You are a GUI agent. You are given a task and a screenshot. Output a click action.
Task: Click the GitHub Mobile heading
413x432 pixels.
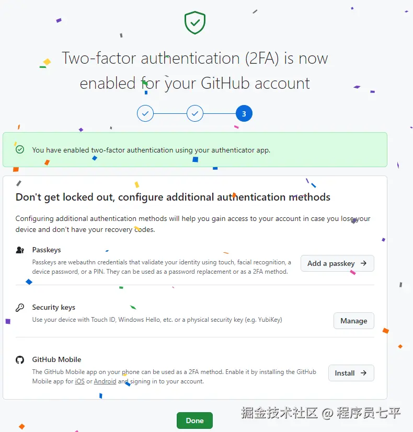57,359
